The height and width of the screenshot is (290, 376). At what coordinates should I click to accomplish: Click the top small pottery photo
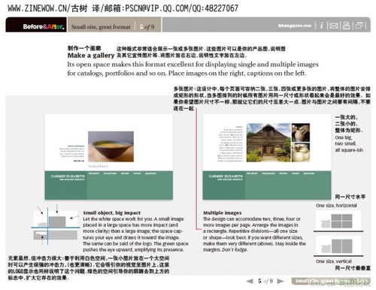pyautogui.click(x=301, y=132)
